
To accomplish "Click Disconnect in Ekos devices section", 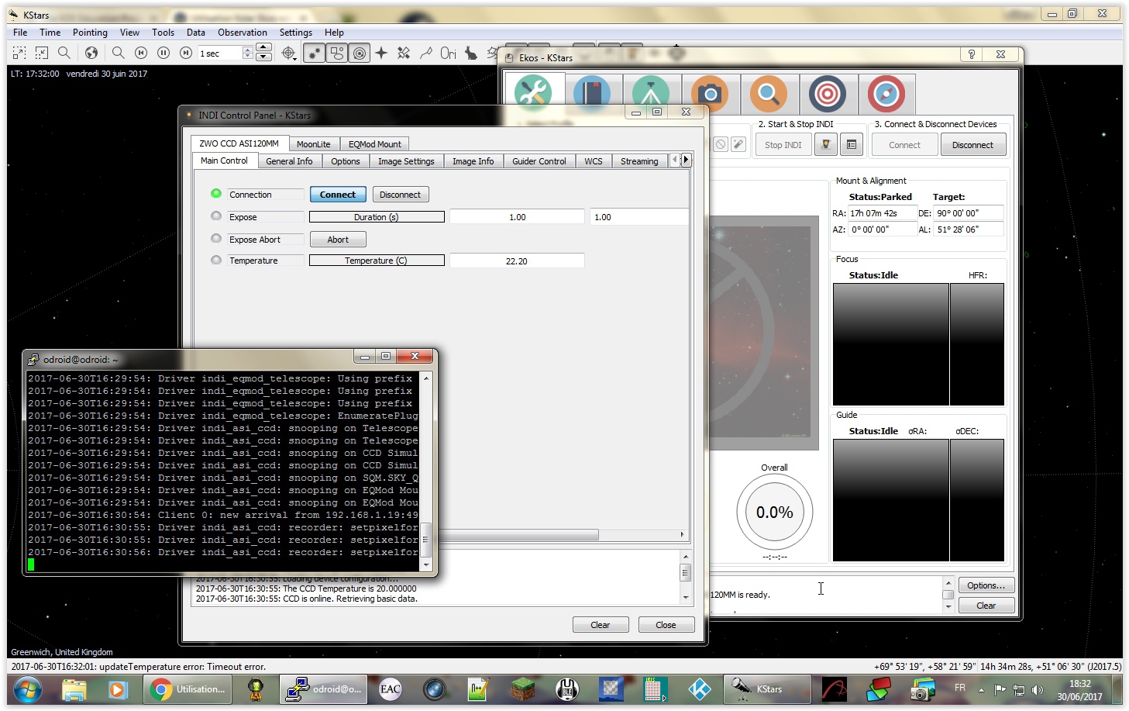I will 972,145.
